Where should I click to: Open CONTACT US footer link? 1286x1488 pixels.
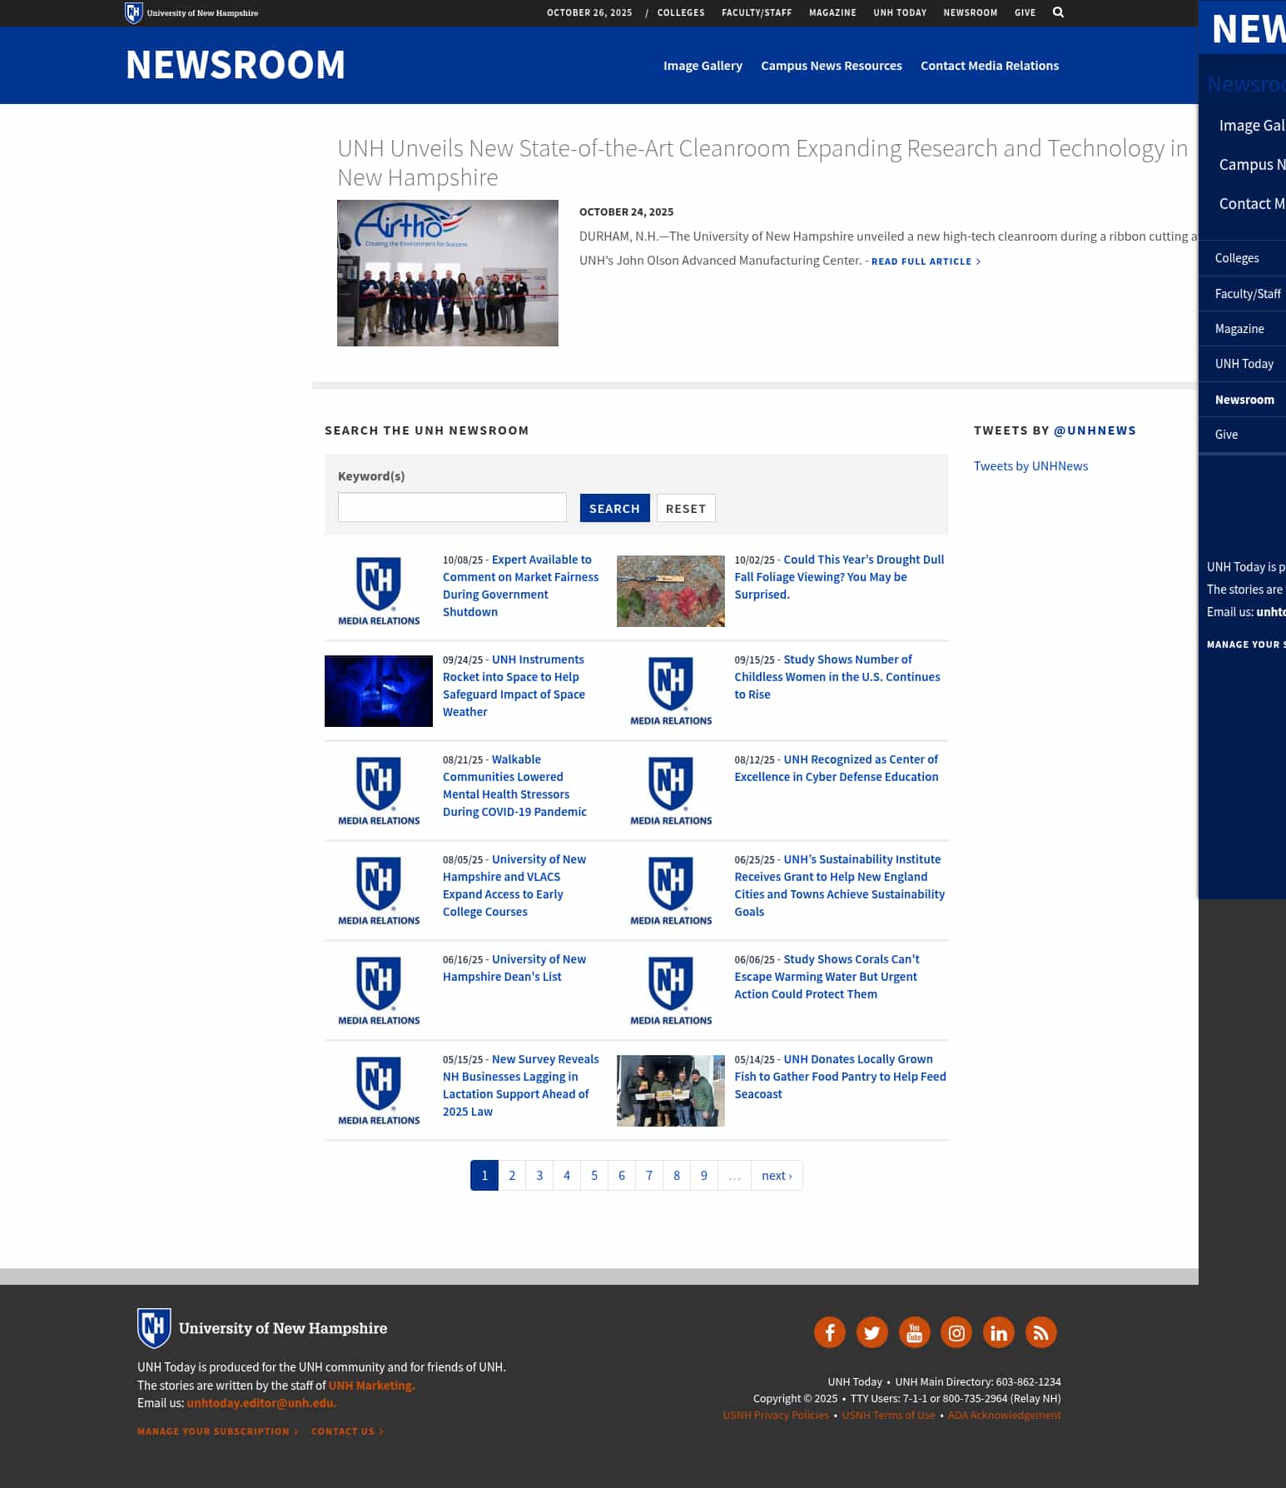tap(347, 1431)
